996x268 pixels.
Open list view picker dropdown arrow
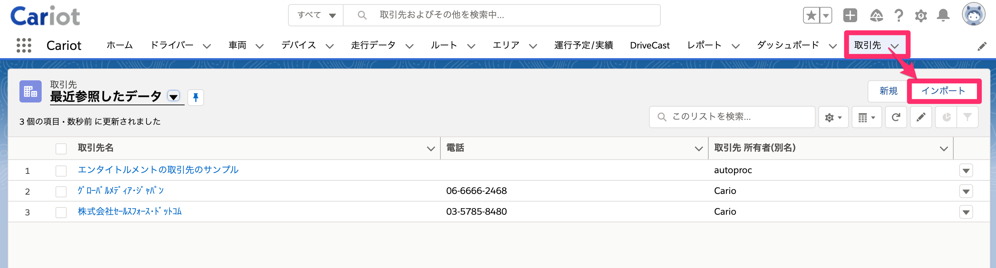174,96
